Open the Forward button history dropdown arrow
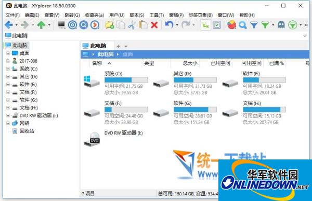The image size is (312, 201). (33, 25)
